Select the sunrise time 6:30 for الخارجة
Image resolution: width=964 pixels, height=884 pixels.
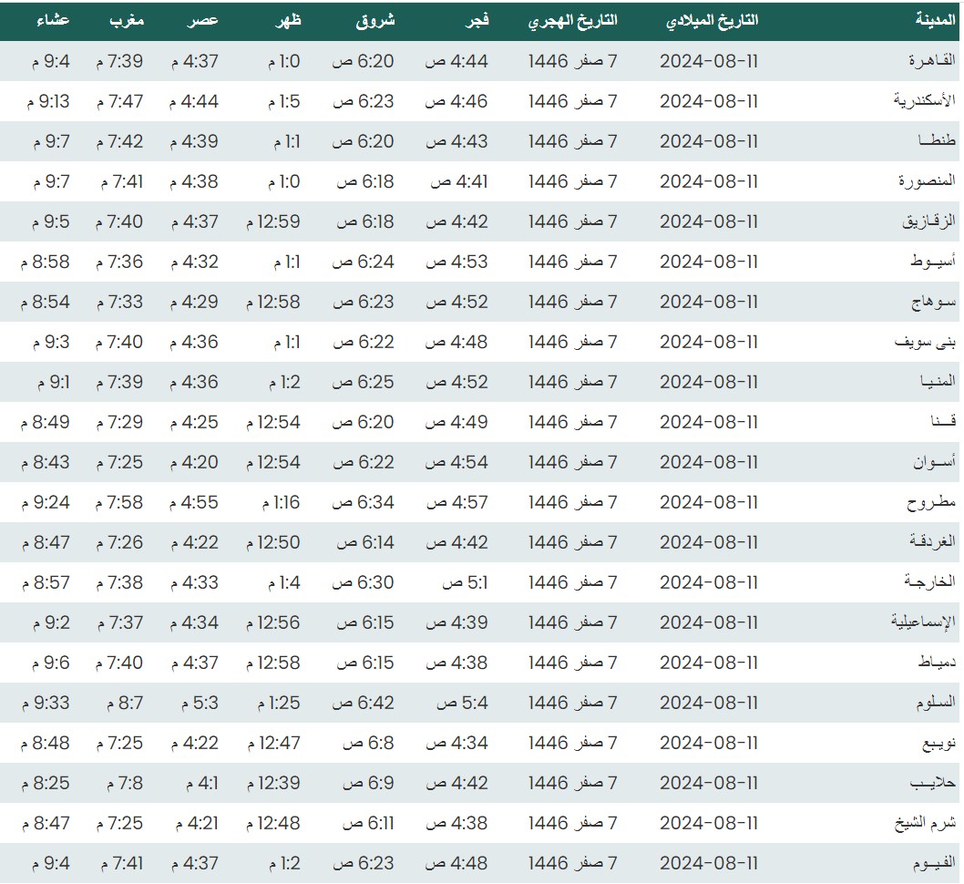(x=363, y=582)
